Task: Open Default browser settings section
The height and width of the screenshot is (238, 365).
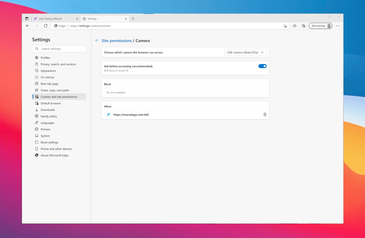Action: pos(59,103)
